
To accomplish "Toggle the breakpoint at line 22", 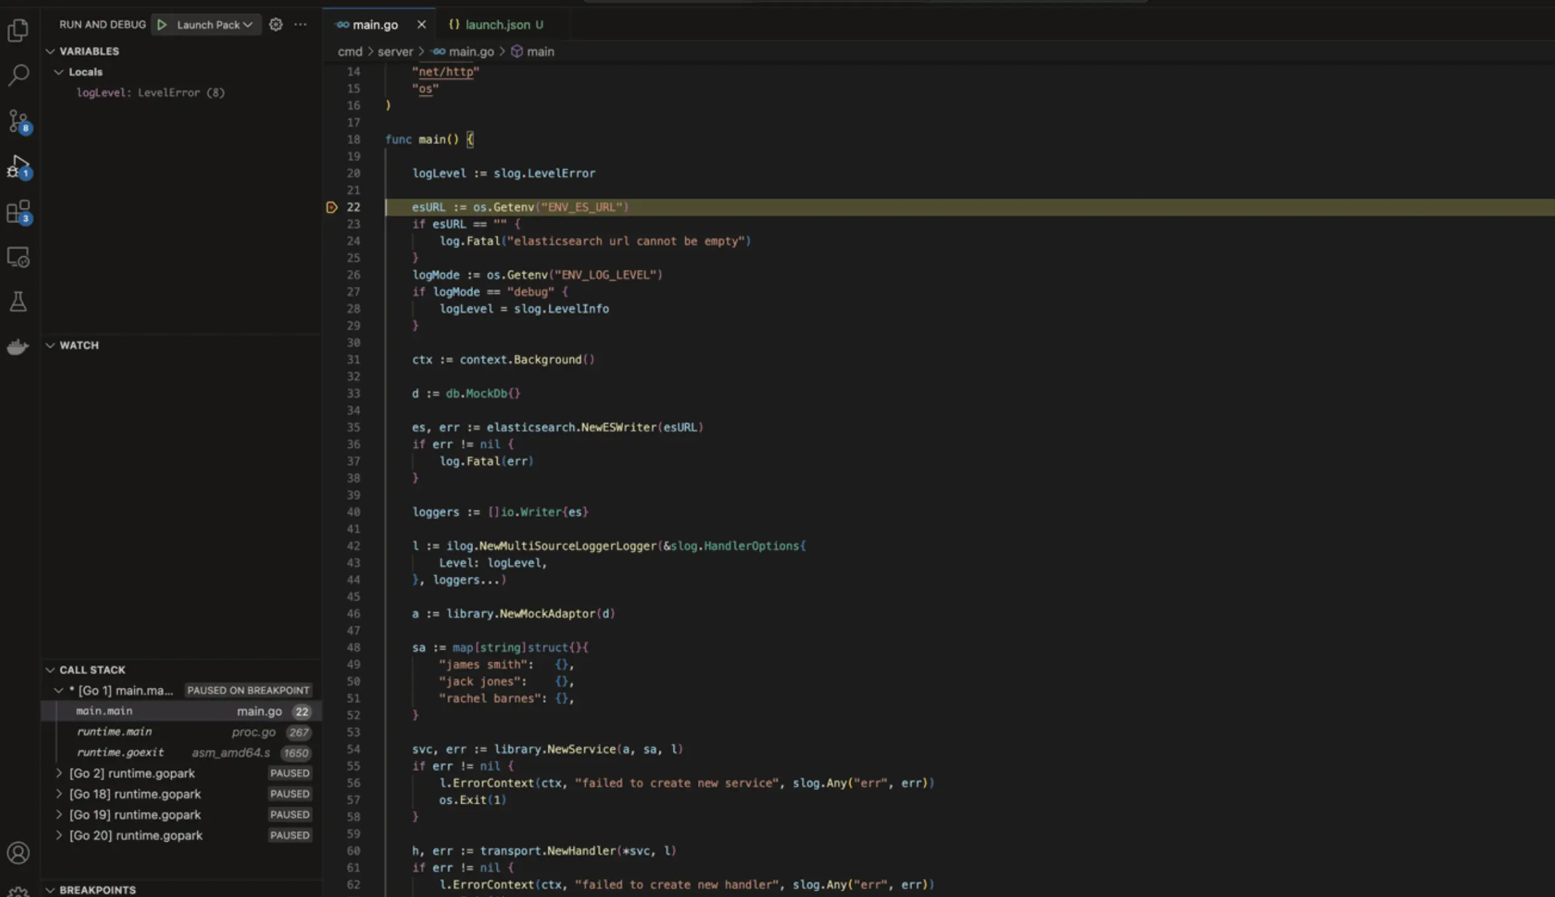I will [332, 207].
